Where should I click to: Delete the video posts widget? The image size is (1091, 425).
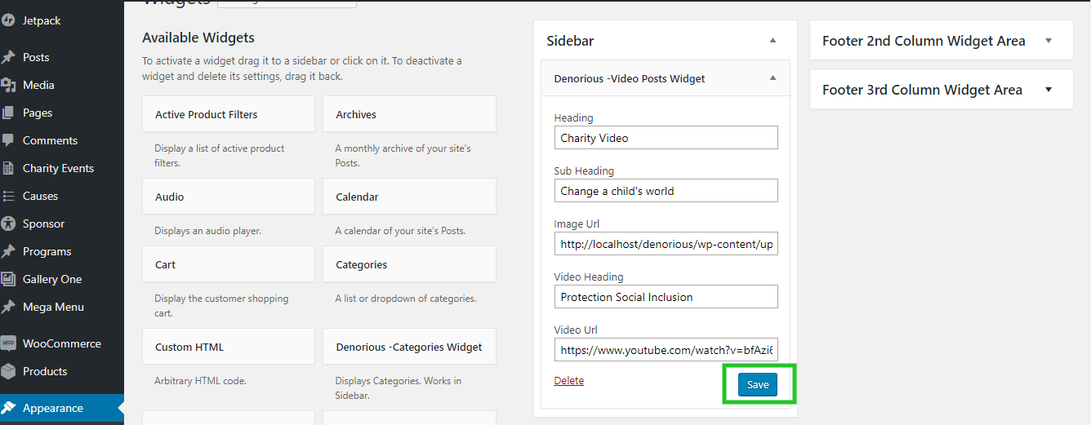coord(569,380)
